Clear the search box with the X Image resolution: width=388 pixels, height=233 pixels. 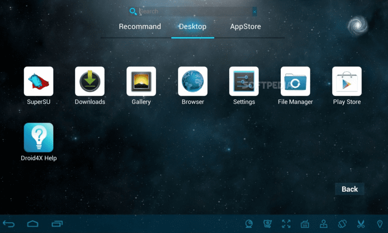pos(254,11)
